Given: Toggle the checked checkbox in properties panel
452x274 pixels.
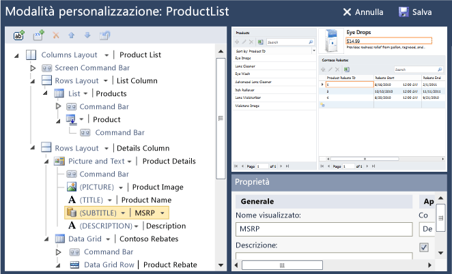Looking at the screenshot, I should click(x=424, y=247).
